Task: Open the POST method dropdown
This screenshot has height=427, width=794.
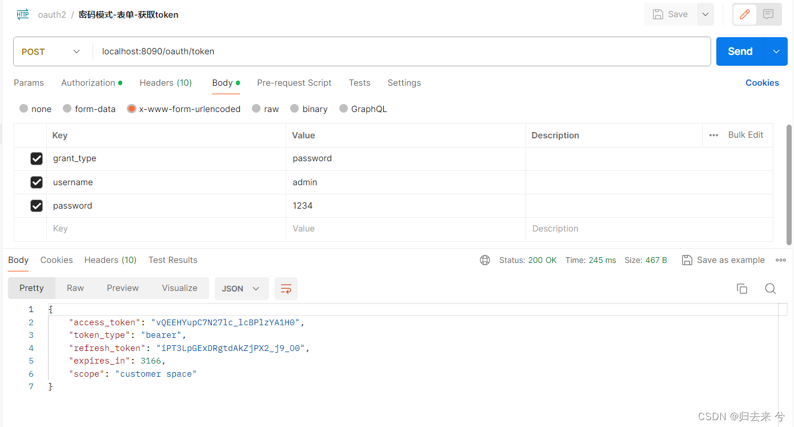Action: 53,51
